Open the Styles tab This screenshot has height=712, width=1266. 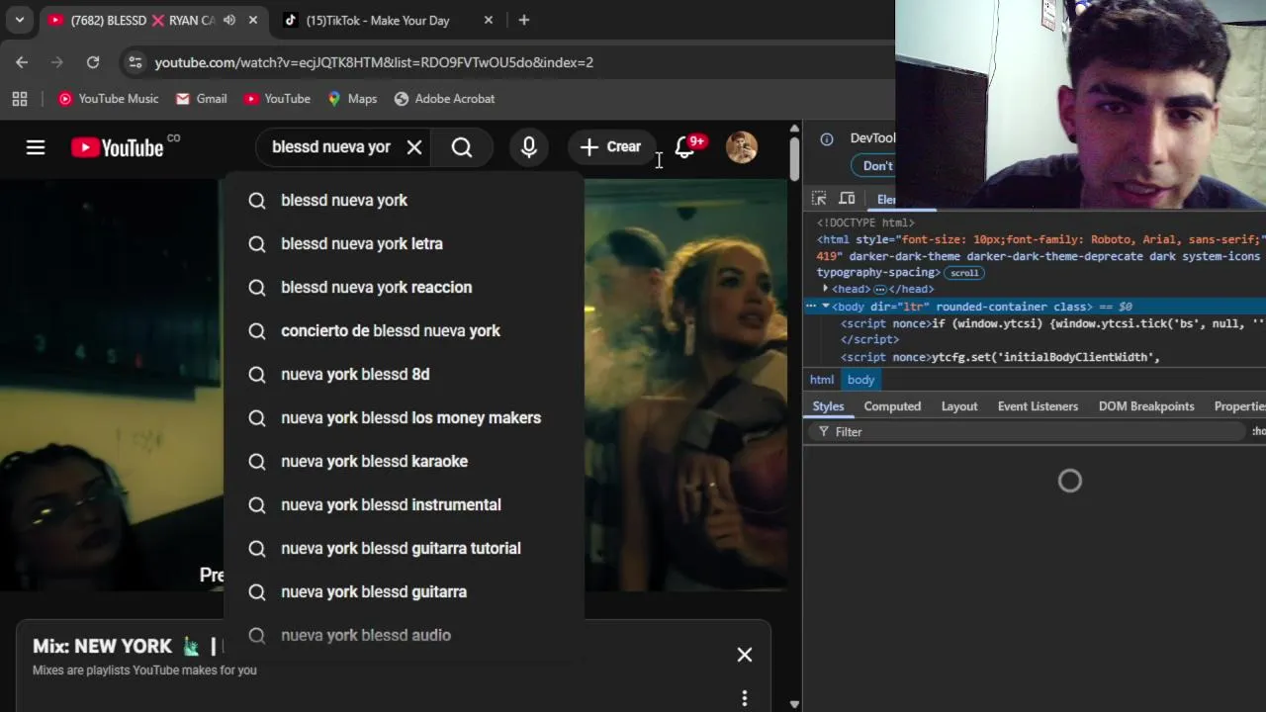click(x=829, y=406)
